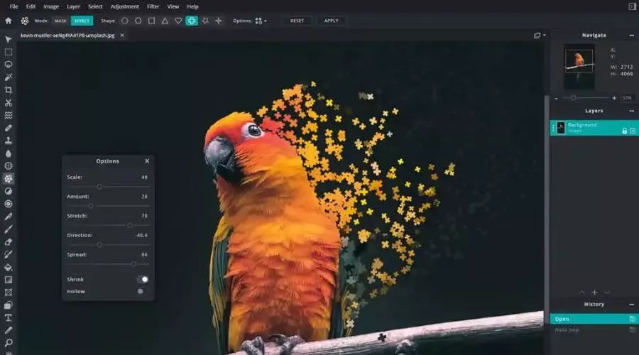
Task: Open the document window arrangement dropdown
Action: 540,35
